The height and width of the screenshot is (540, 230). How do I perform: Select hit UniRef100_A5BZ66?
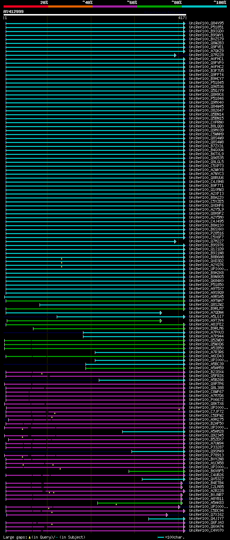pos(206,380)
